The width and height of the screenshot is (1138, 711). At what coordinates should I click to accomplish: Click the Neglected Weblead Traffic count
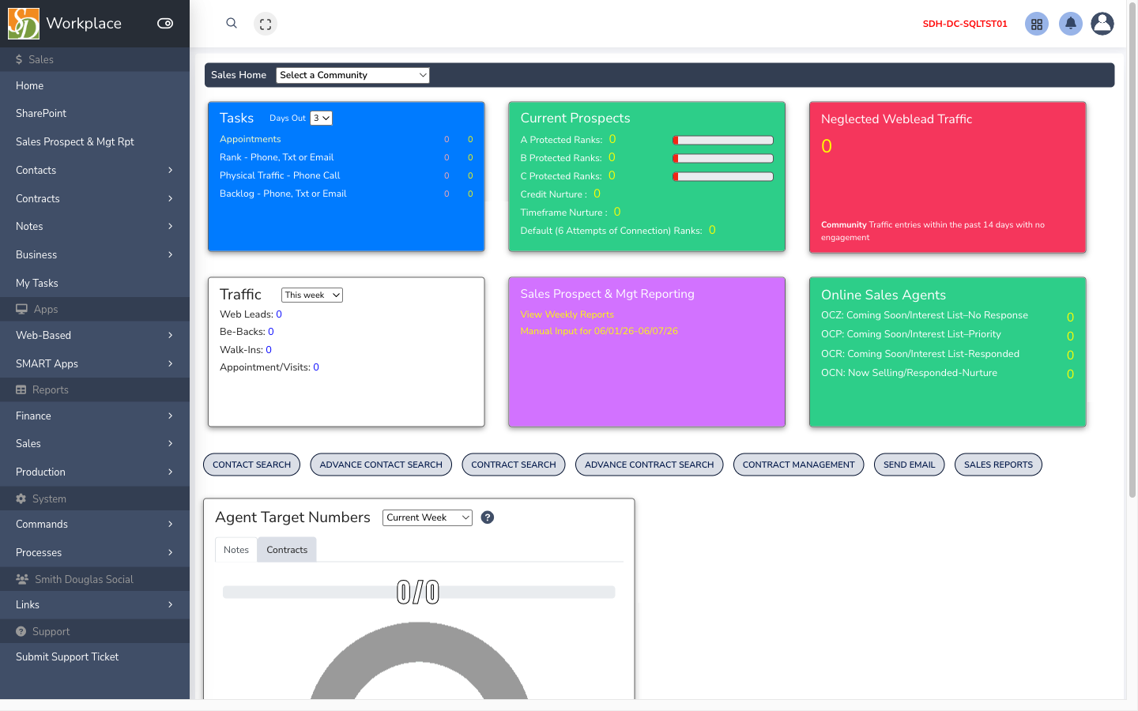[x=827, y=146]
